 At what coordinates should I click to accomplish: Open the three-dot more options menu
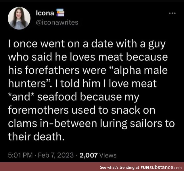pos(172,13)
